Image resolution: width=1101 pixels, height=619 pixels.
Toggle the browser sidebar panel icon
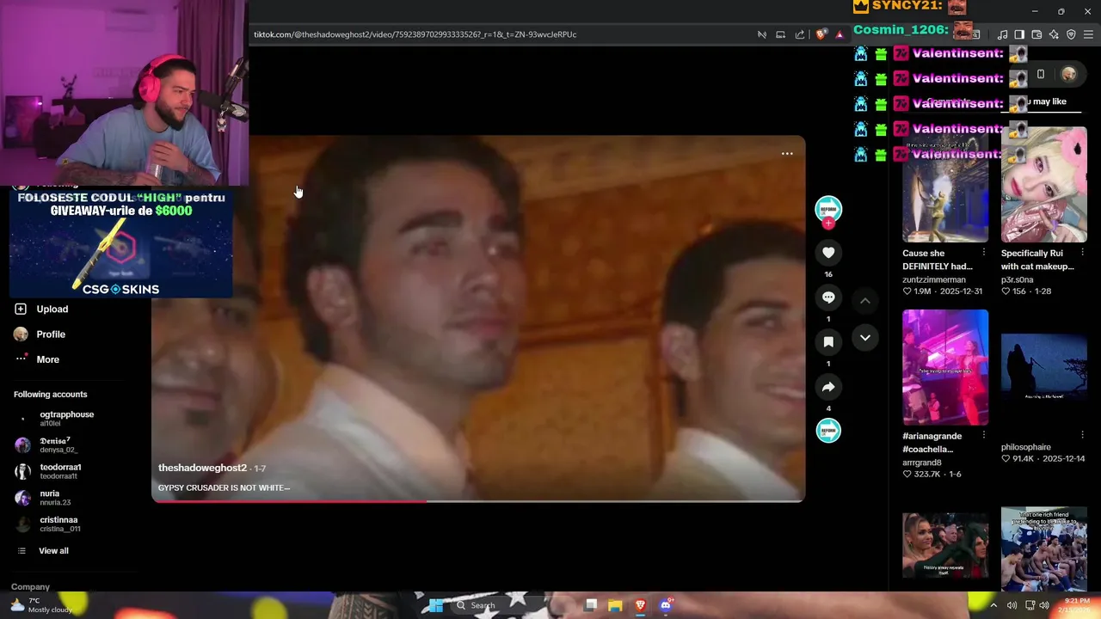tap(1019, 34)
